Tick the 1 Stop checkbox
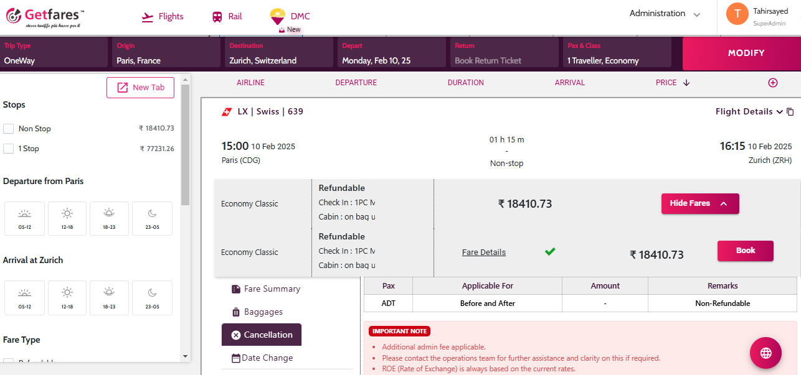This screenshot has width=801, height=375. point(9,149)
